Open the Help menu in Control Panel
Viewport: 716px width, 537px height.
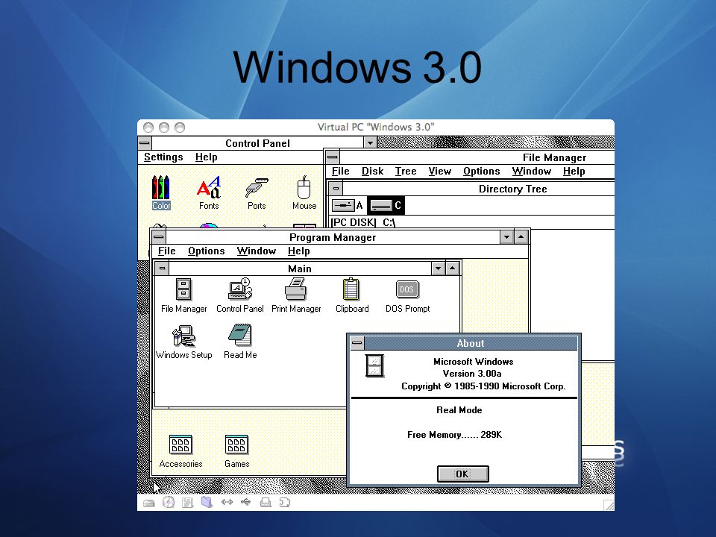[207, 157]
